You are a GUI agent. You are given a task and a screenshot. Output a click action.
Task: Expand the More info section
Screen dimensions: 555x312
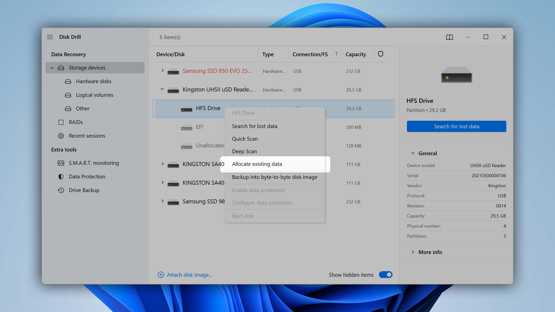coord(413,252)
